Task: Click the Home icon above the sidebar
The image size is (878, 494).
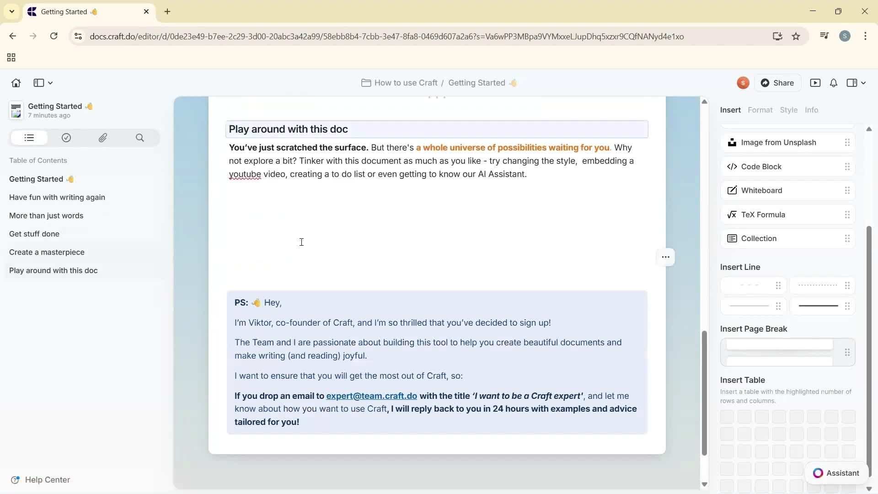Action: tap(16, 83)
